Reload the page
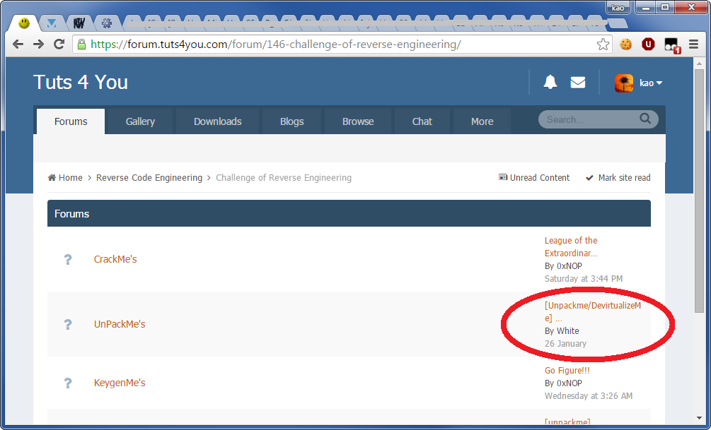Screen dimensions: 711x430 coord(59,44)
